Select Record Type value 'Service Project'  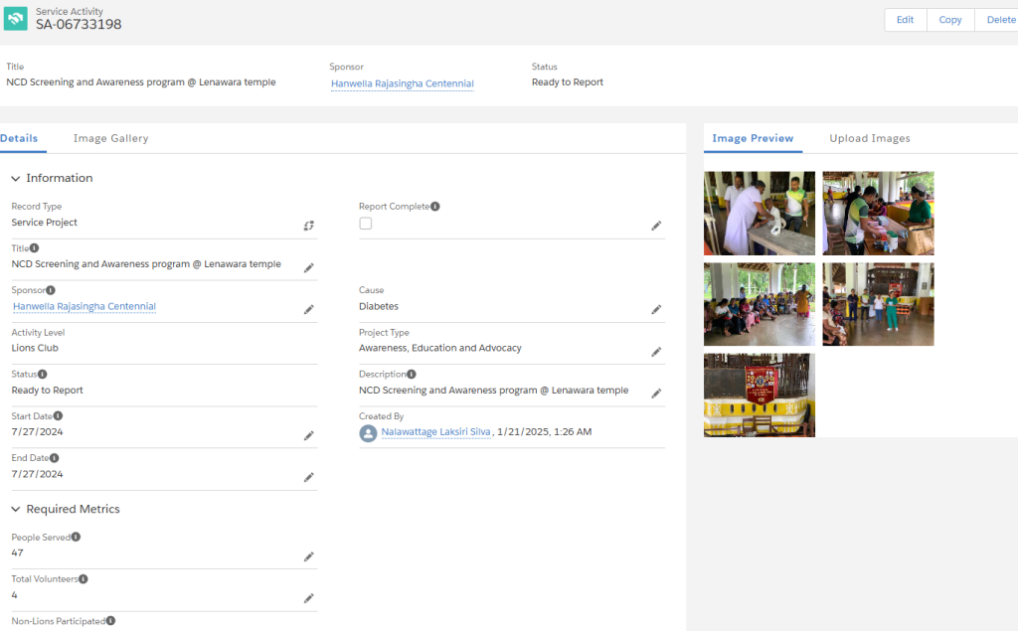pyautogui.click(x=44, y=222)
